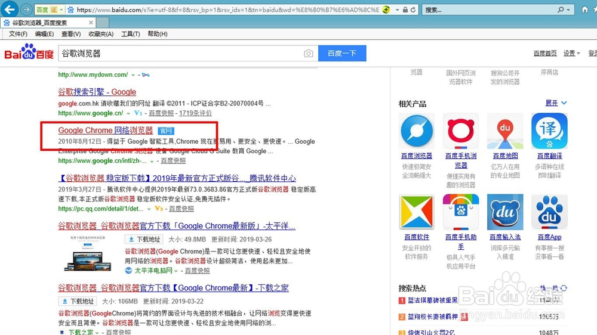Open the 百度翻译 text link
This screenshot has width=597, height=335.
[549, 156]
